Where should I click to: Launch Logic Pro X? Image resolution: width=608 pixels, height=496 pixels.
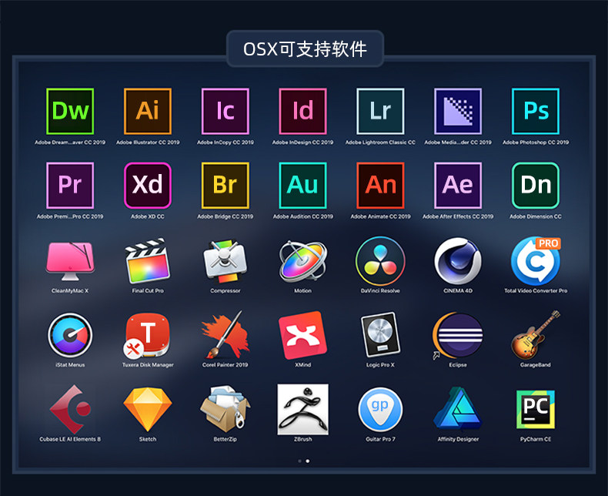click(380, 334)
